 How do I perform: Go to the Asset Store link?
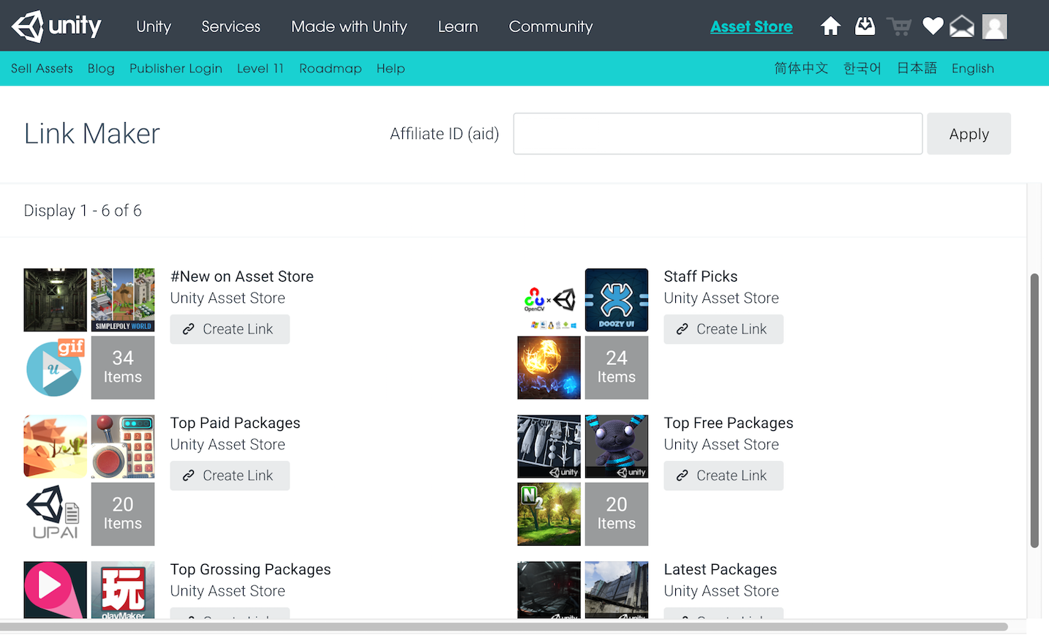click(x=751, y=26)
